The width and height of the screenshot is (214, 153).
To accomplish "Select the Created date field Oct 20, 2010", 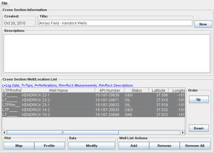I will [x=19, y=23].
